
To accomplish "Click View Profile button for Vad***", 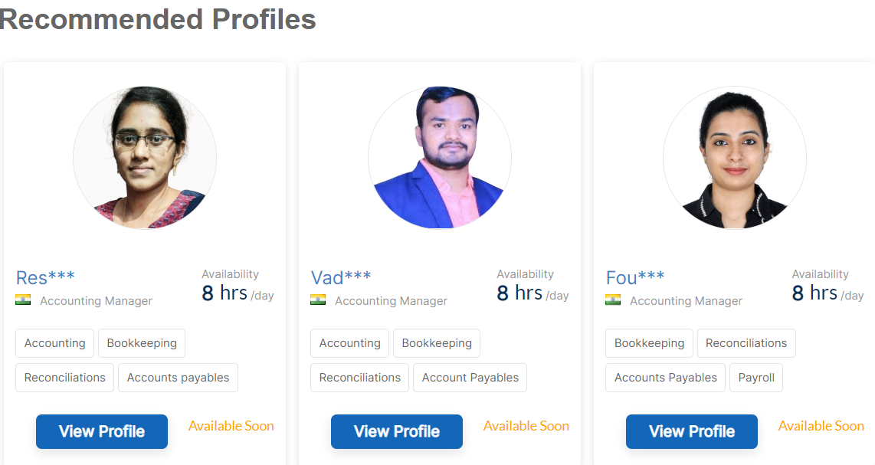I will [397, 431].
